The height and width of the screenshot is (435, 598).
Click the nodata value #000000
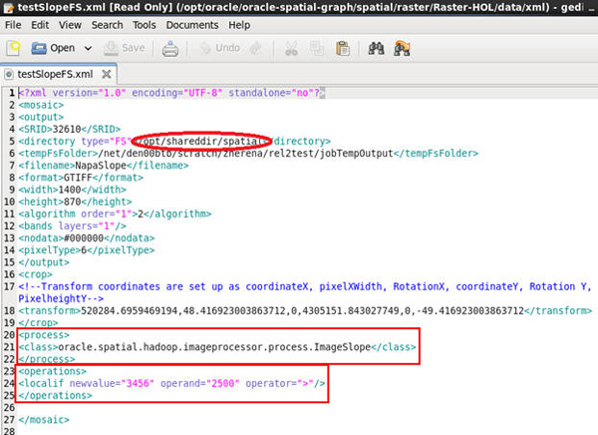pos(84,238)
